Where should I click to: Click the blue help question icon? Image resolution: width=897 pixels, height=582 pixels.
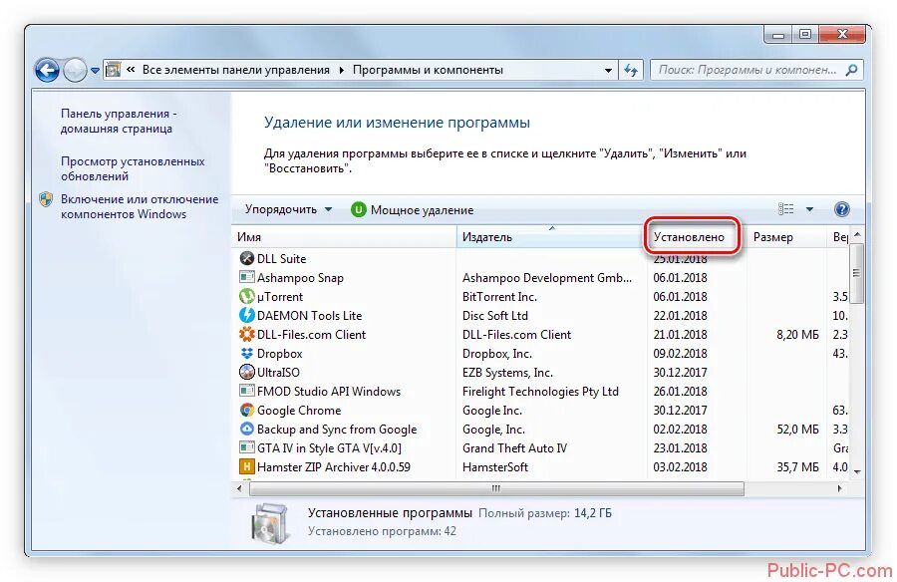[x=841, y=209]
